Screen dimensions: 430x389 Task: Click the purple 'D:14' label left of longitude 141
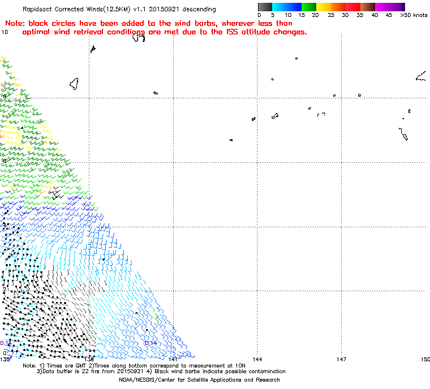[x=151, y=343]
